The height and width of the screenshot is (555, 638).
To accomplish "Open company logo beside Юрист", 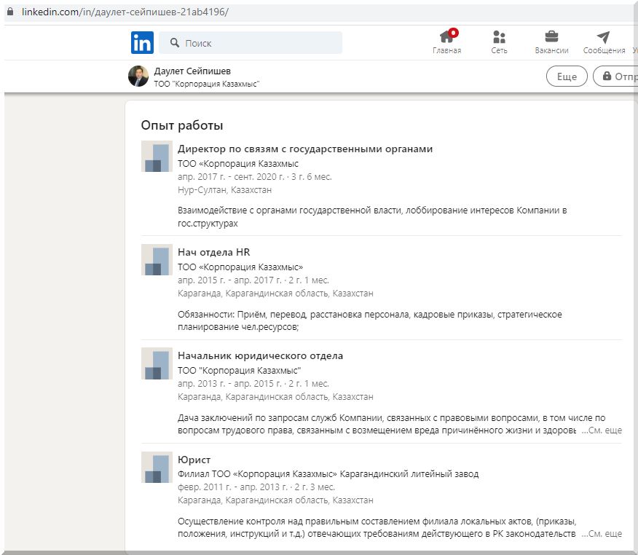I will [x=157, y=467].
